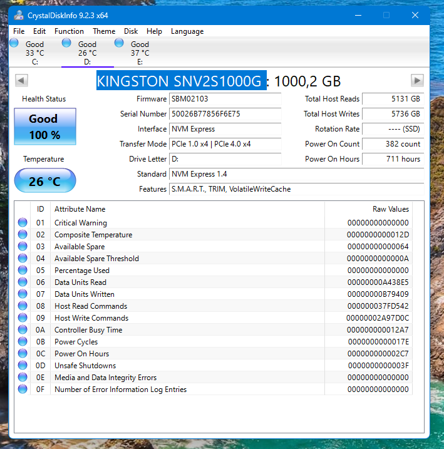Open the File menu

click(x=19, y=31)
